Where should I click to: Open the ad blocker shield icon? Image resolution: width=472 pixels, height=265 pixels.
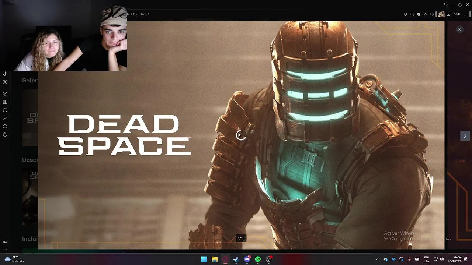tap(419, 14)
